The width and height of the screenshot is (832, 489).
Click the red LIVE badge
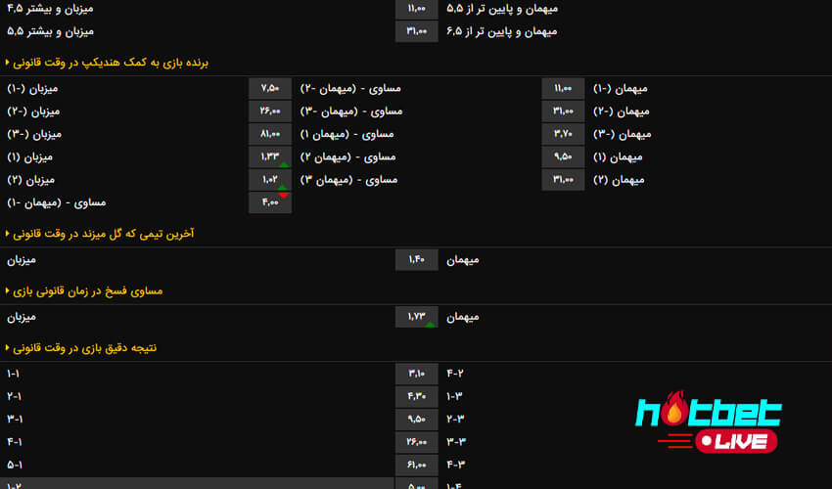coord(736,442)
